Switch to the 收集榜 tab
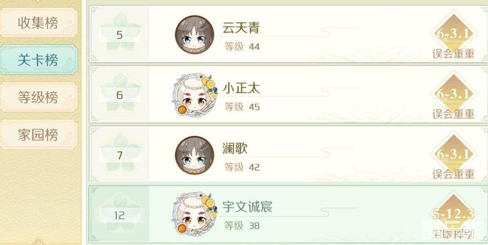488x245 pixels. (39, 23)
